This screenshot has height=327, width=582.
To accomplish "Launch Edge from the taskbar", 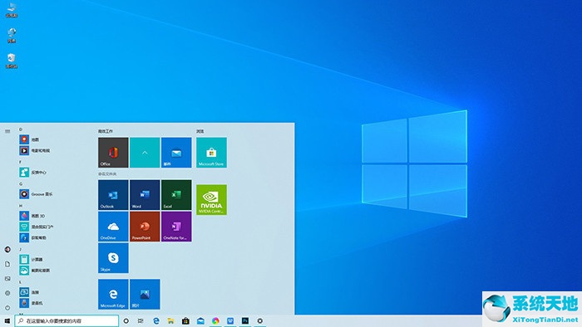I will (x=156, y=320).
